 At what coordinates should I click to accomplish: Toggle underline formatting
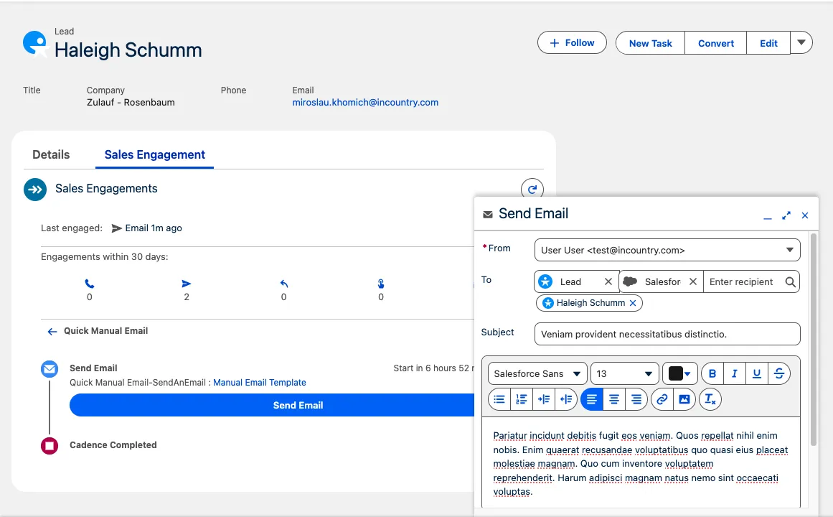[756, 373]
